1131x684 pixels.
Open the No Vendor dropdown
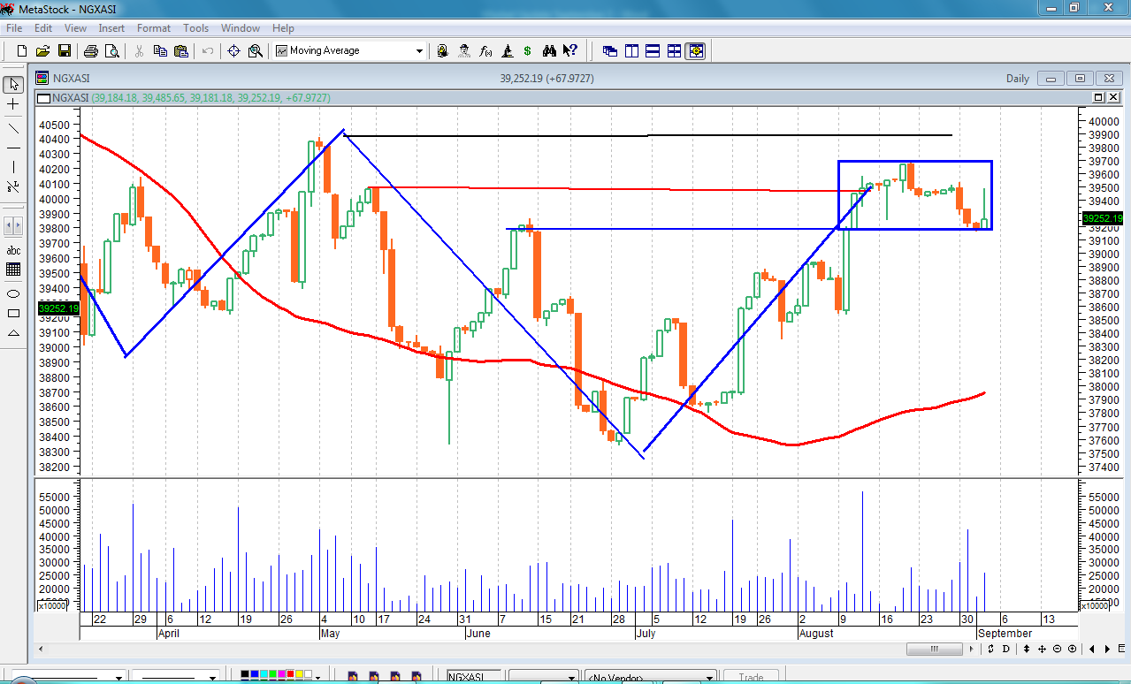click(x=708, y=678)
